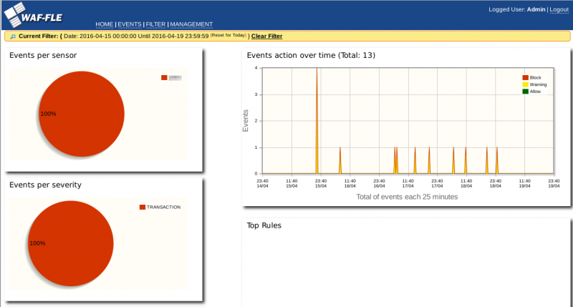Click the red Block legend swatch

tap(525, 77)
